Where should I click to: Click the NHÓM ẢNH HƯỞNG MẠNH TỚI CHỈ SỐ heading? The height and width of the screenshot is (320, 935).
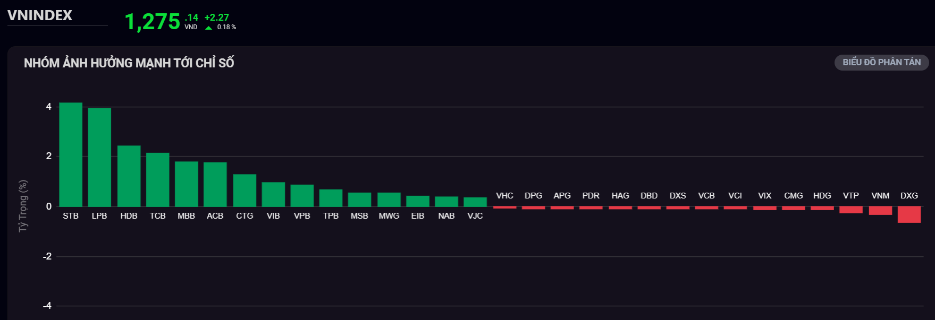129,63
